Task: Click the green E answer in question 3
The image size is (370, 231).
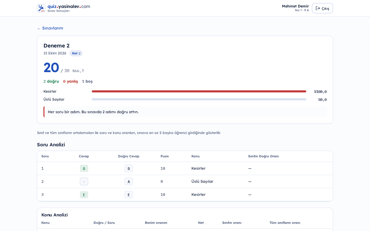Action: coord(84,195)
